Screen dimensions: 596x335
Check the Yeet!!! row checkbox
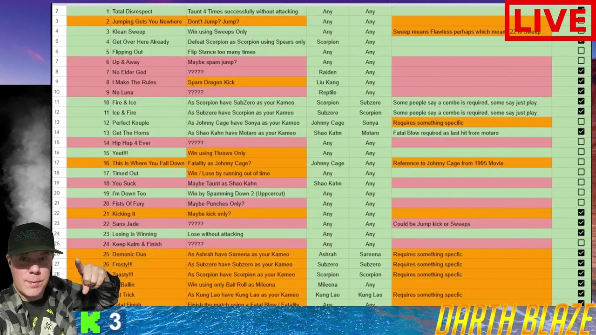(x=581, y=152)
